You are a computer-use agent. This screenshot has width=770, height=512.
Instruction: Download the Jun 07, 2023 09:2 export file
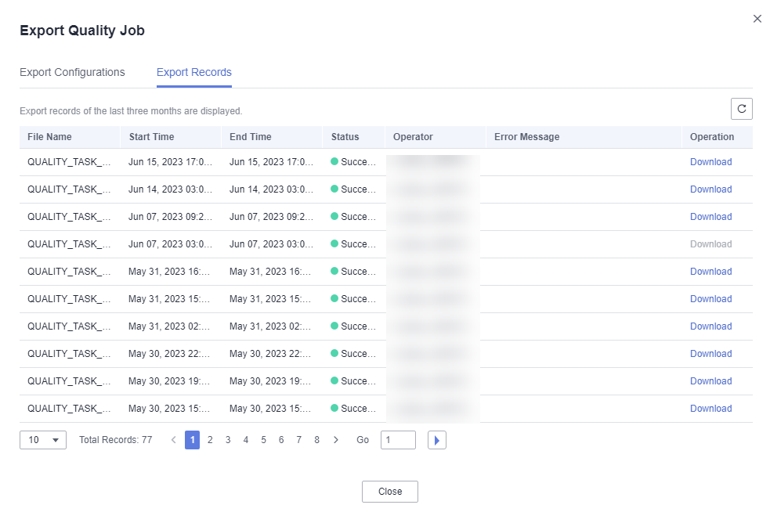tap(710, 217)
